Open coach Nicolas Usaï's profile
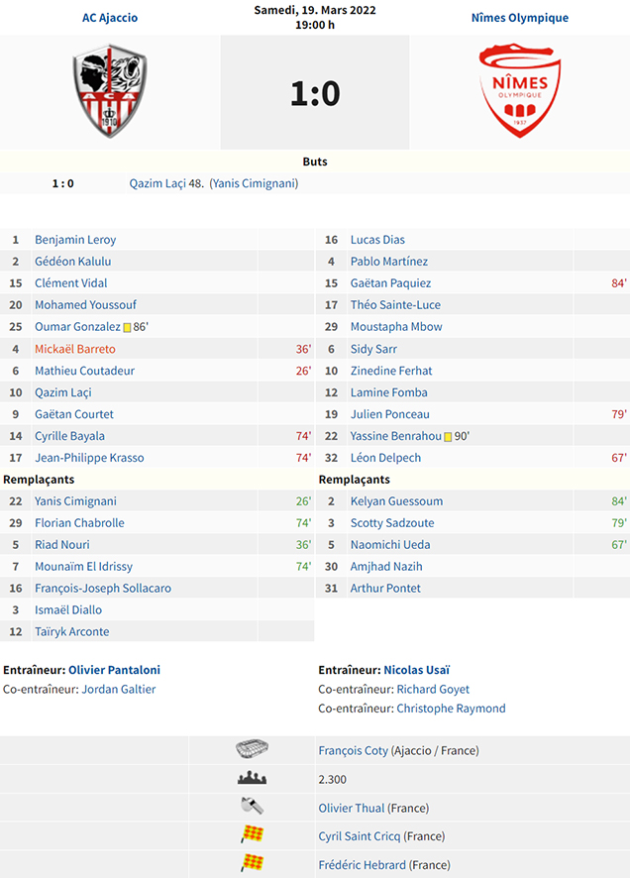The width and height of the screenshot is (630, 878). [417, 670]
